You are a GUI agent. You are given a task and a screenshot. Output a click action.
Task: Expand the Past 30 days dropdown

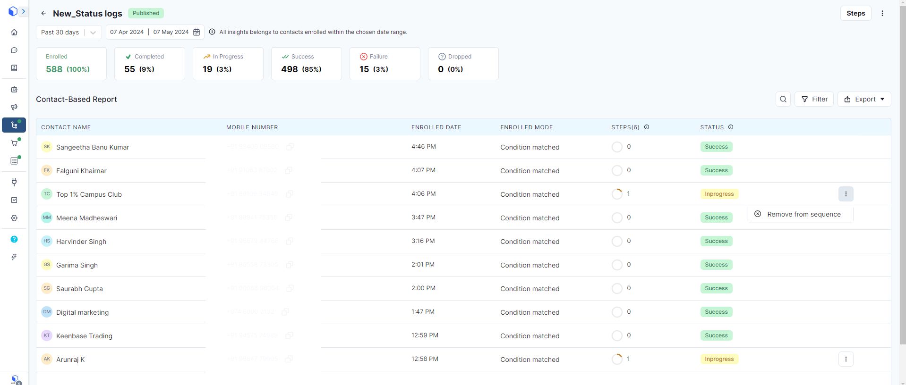(93, 33)
